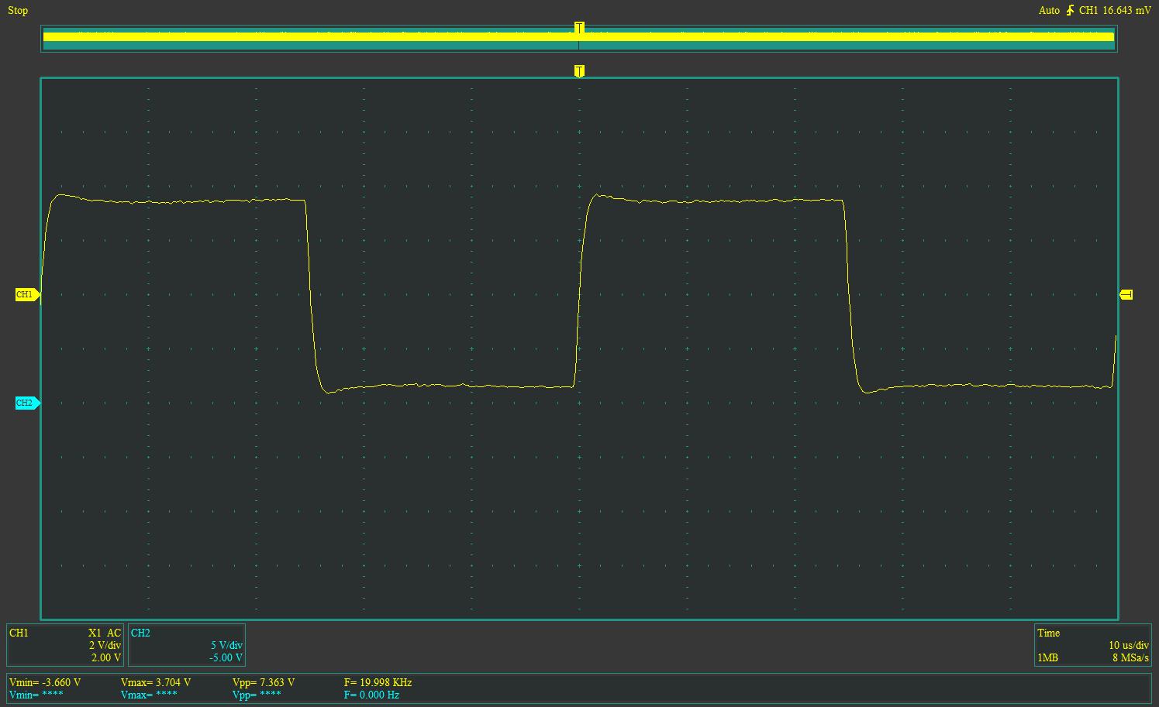This screenshot has height=707, width=1159.
Task: Open the Time base settings panel
Action: (x=1092, y=645)
